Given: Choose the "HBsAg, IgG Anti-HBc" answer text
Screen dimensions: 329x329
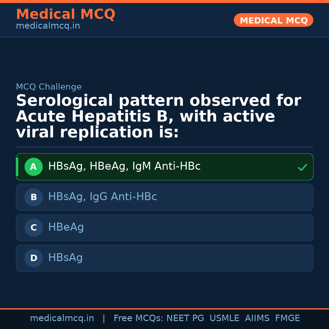Looking at the screenshot, I should point(102,197).
